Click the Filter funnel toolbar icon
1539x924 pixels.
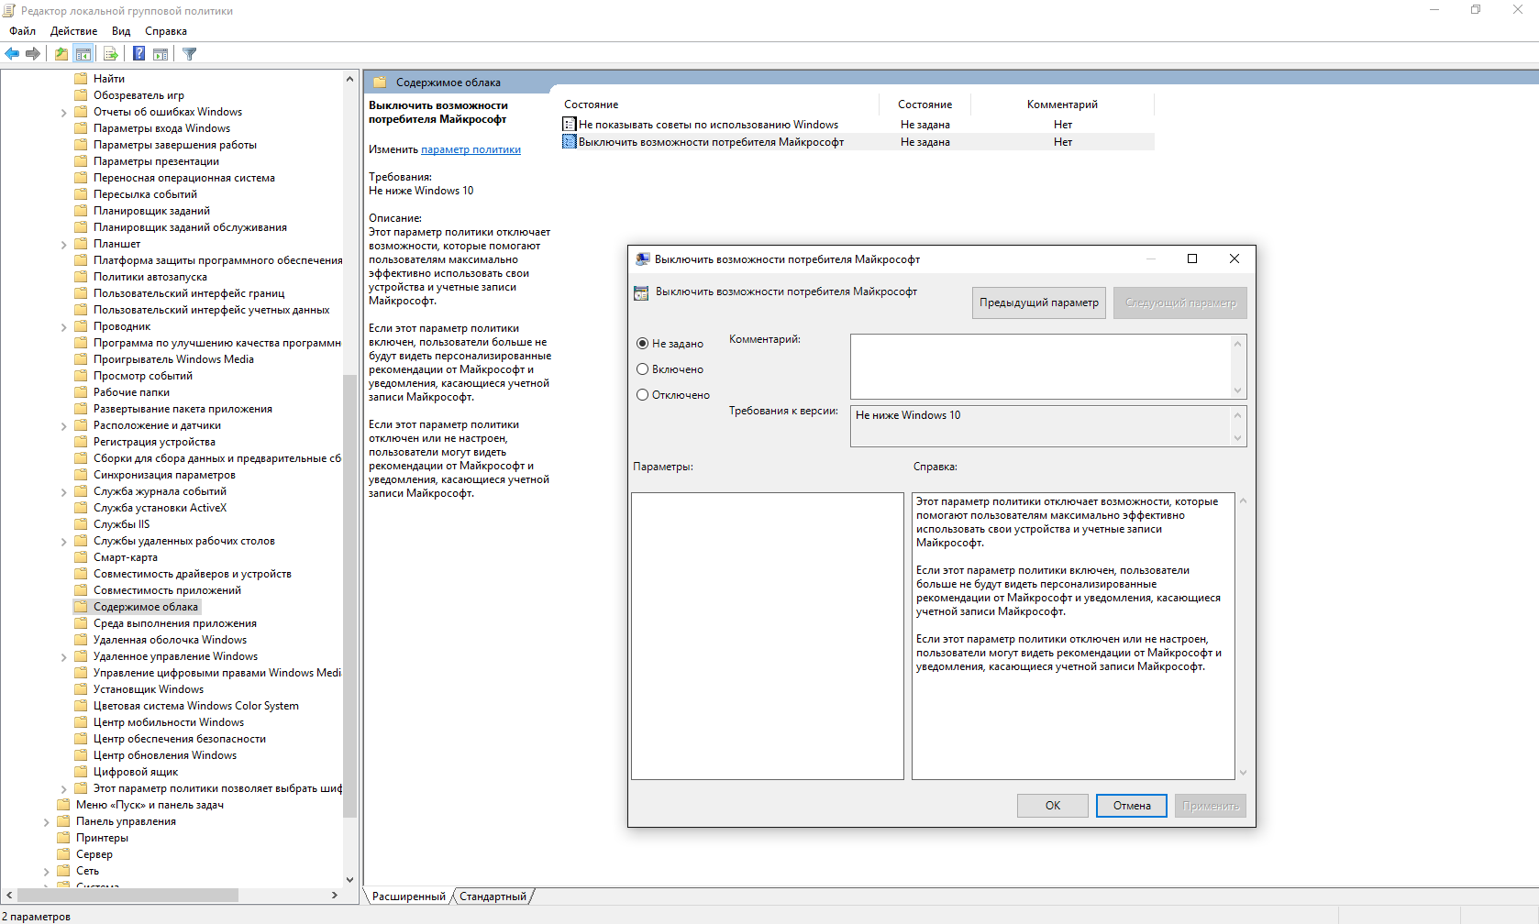point(190,54)
